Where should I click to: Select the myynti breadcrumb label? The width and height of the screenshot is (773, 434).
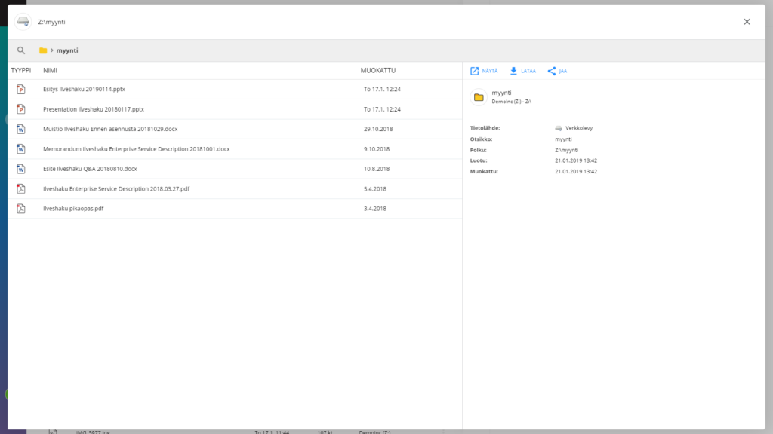67,50
